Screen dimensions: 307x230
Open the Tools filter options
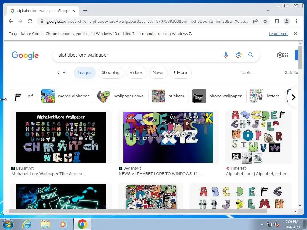click(246, 73)
